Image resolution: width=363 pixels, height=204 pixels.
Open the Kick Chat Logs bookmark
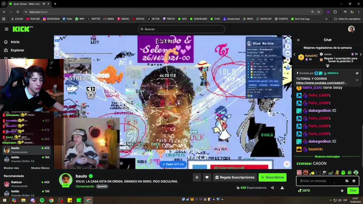pyautogui.click(x=300, y=19)
